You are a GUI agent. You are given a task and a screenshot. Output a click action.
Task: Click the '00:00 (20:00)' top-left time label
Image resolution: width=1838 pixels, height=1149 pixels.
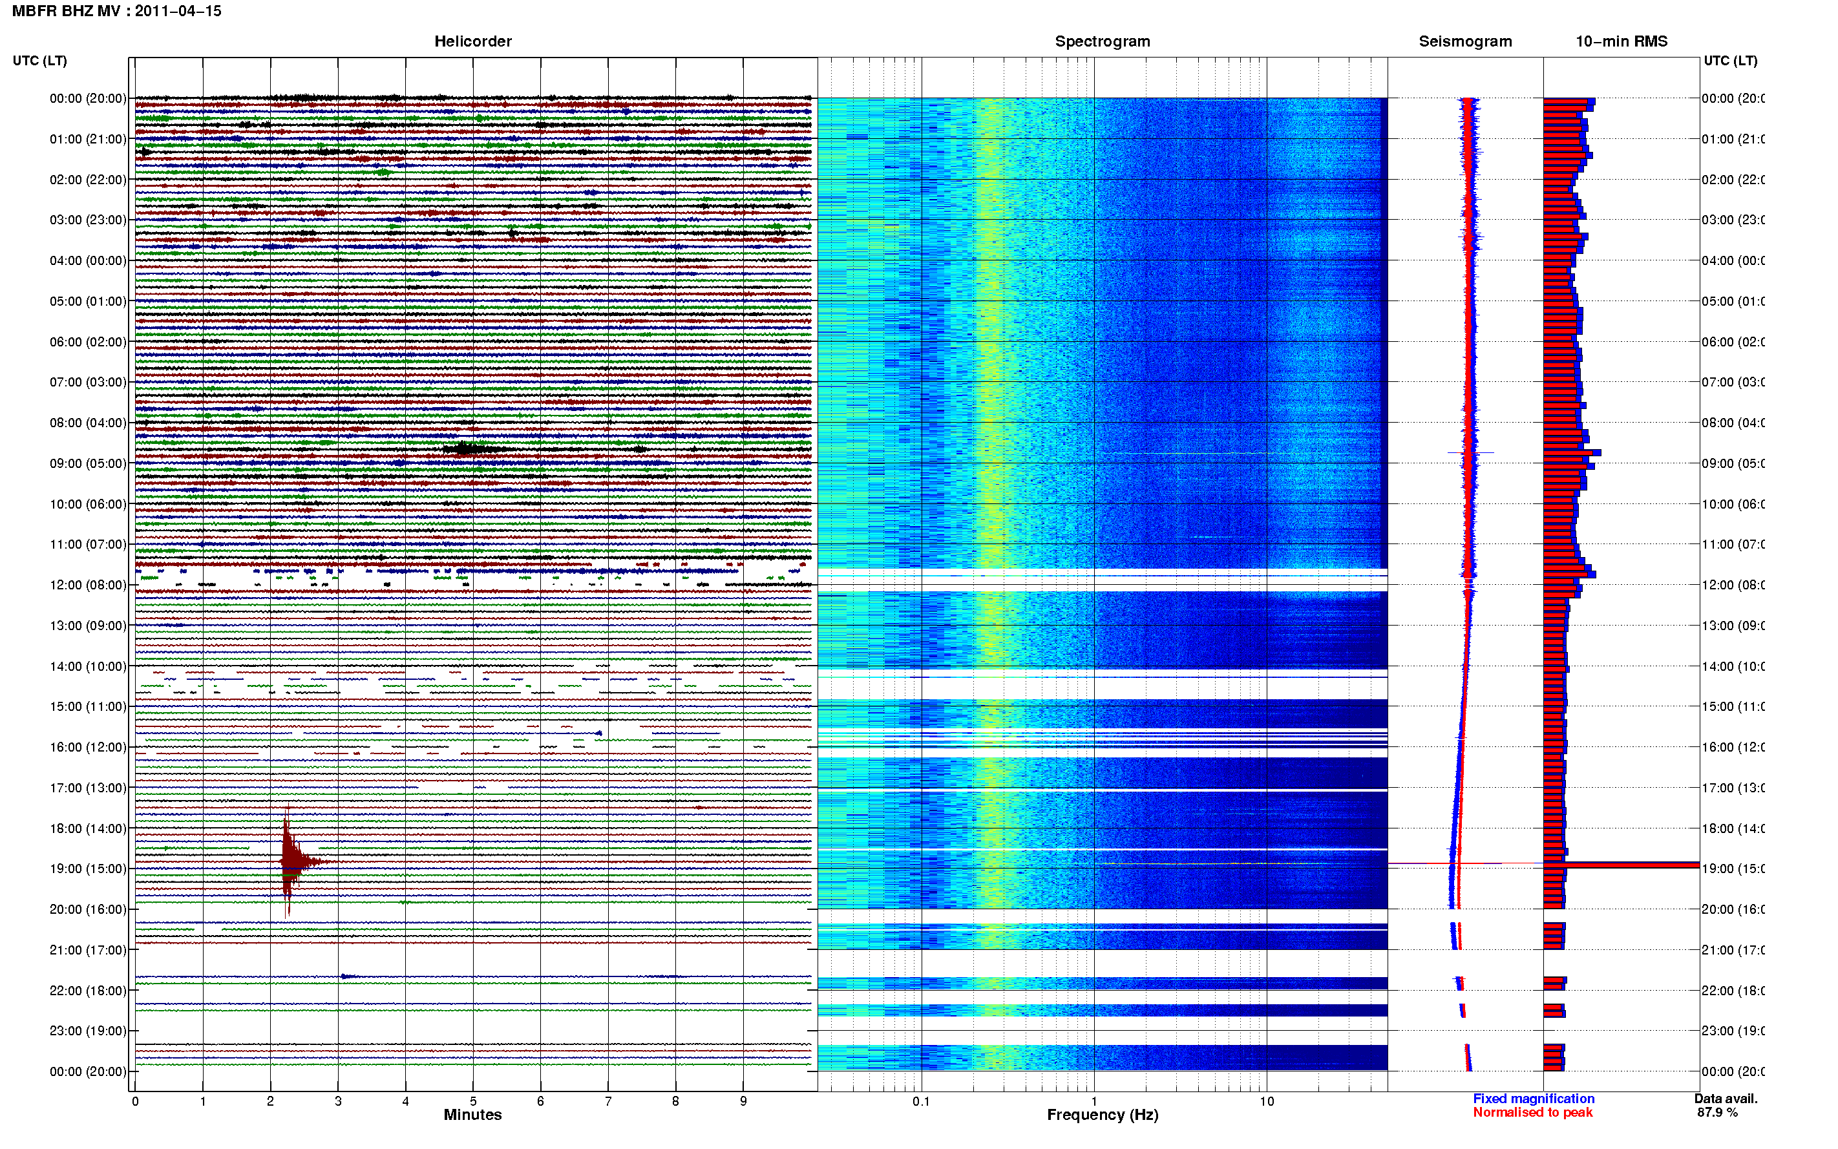87,98
